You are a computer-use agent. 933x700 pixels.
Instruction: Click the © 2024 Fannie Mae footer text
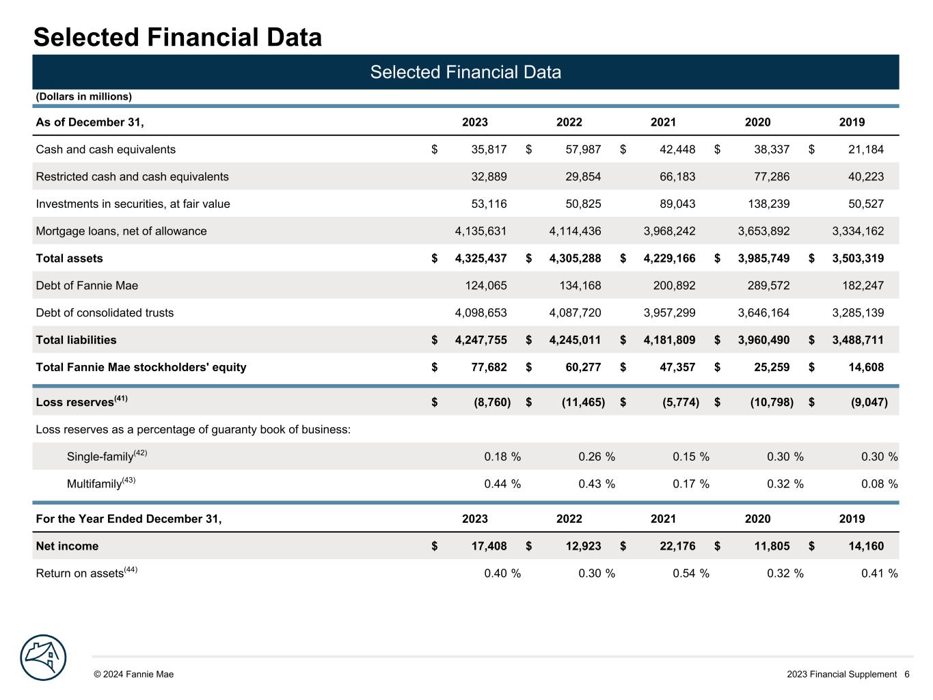point(134,674)
